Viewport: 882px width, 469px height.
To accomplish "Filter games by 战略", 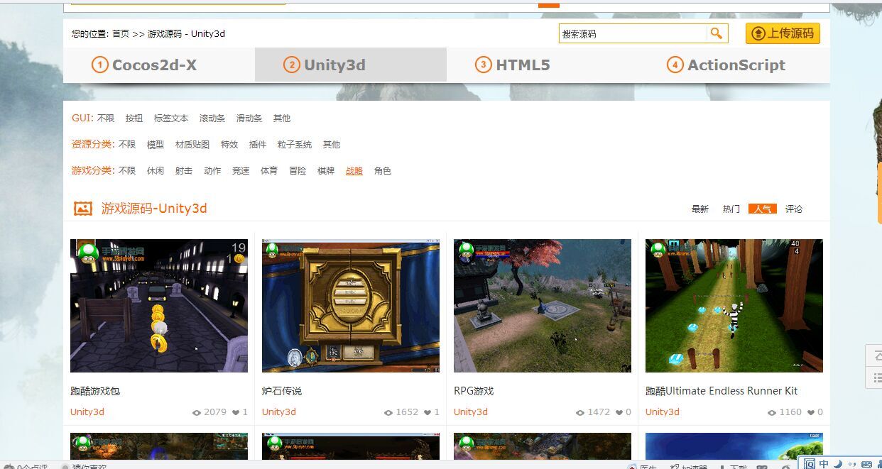I will (354, 171).
